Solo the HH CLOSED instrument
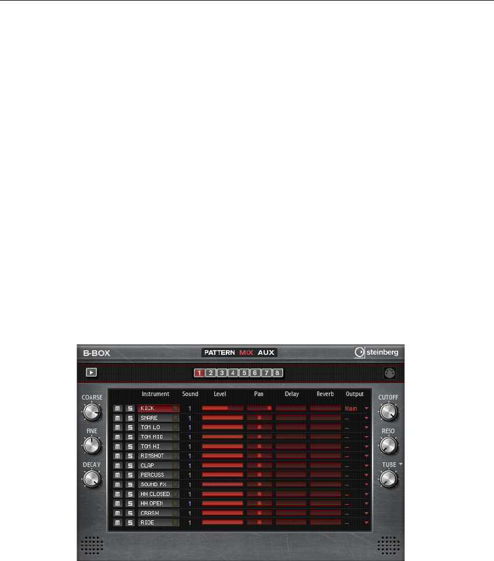Image resolution: width=494 pixels, height=561 pixels. 130,494
